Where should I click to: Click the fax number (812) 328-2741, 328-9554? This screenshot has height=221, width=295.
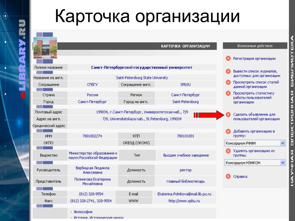pos(91,201)
